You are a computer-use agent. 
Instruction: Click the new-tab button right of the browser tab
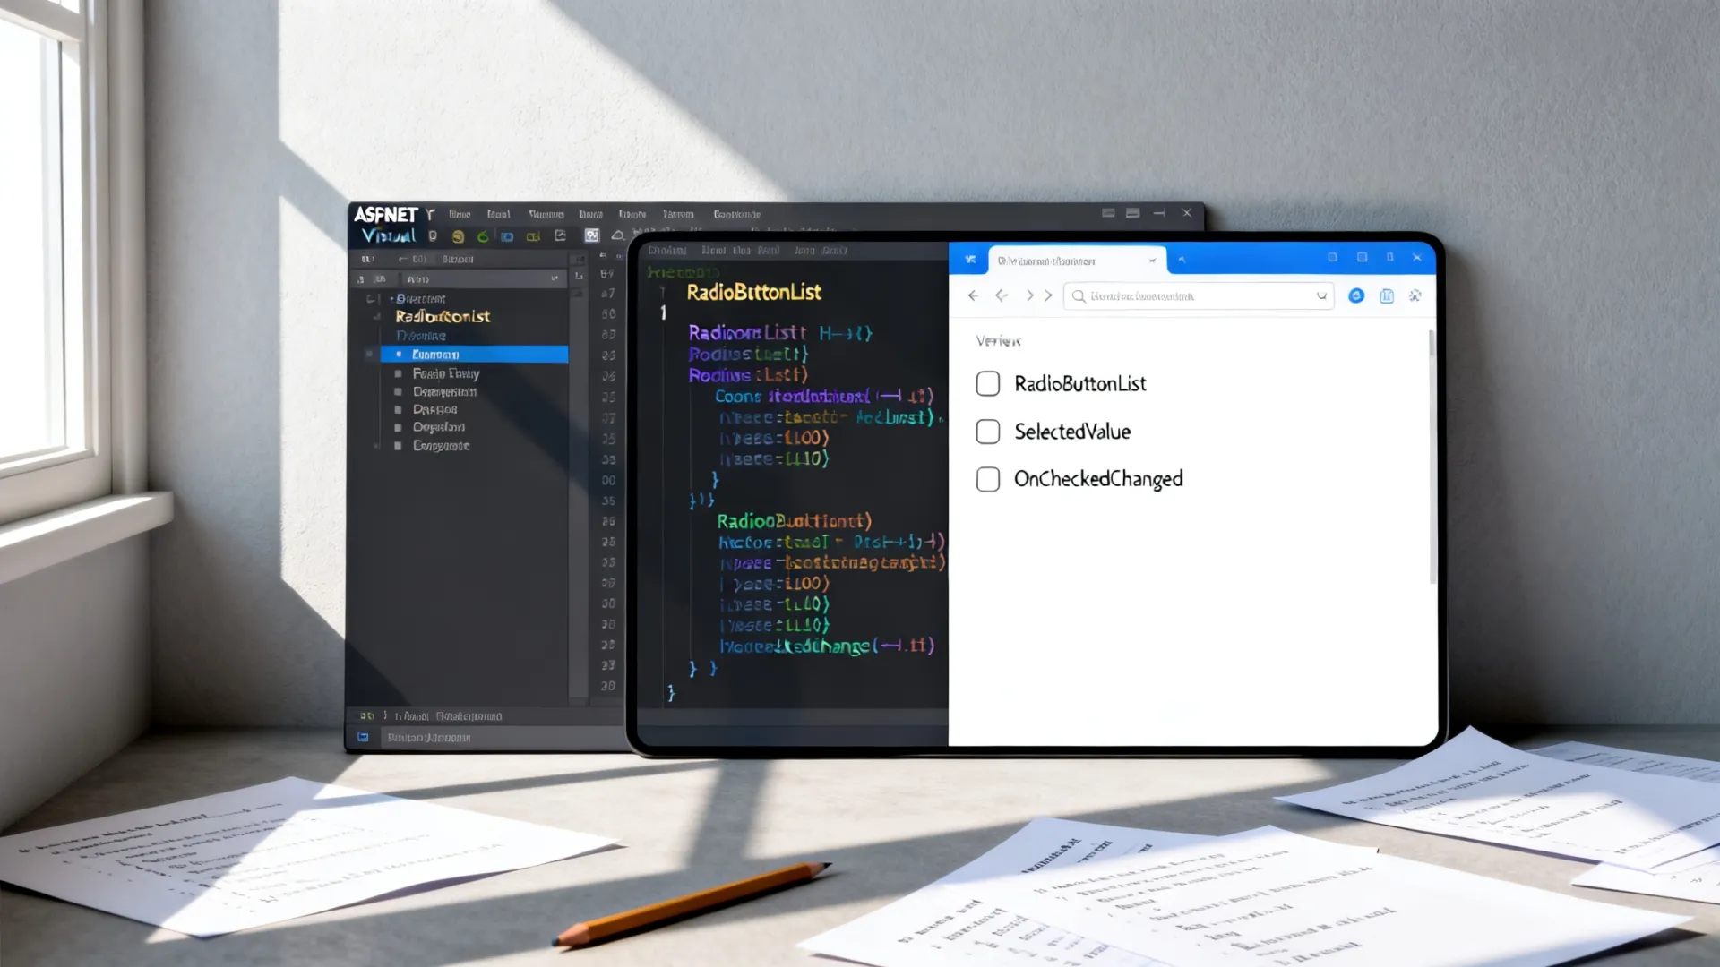pyautogui.click(x=1182, y=260)
